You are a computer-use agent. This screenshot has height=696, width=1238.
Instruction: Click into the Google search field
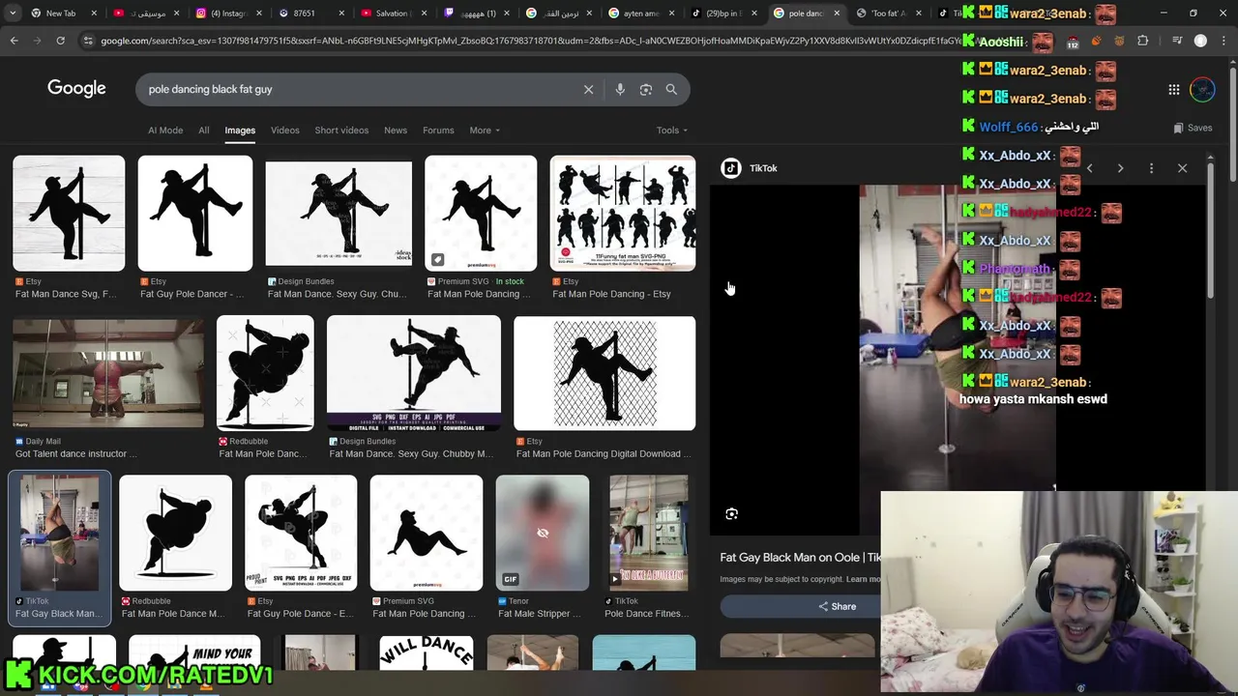coord(358,89)
